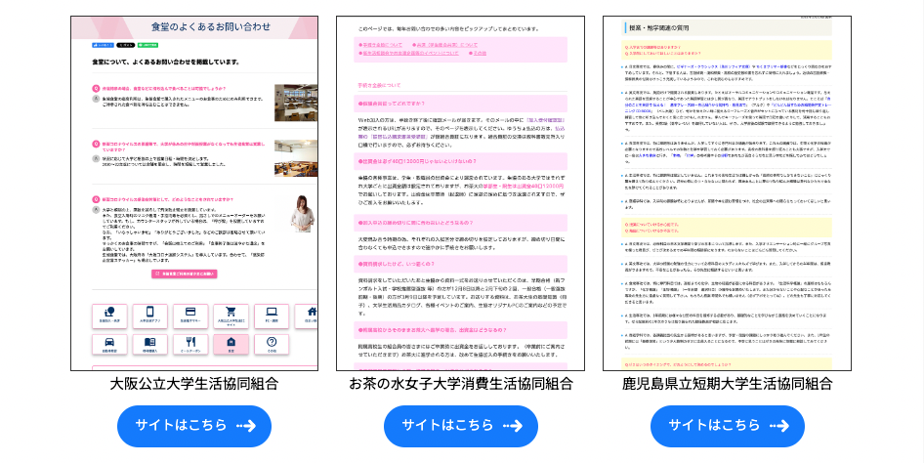Screen dimensions: 924x463
Task: Click サイトはこちら button under 大阪公立大学生活協同組合
Action: point(194,426)
